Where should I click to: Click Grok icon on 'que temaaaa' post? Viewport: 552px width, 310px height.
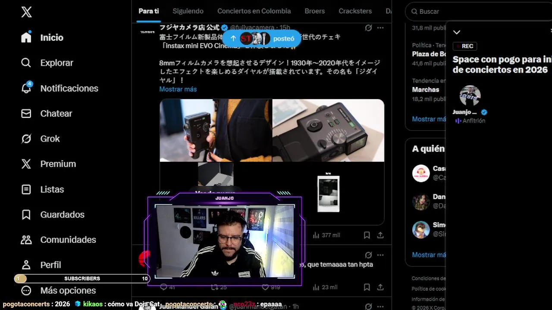point(368,255)
